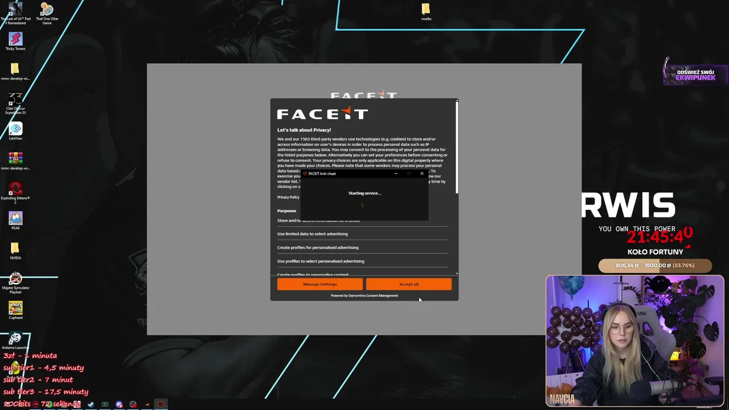Launch Exploding Kittens 2 shortcut
The height and width of the screenshot is (410, 729).
[15, 192]
